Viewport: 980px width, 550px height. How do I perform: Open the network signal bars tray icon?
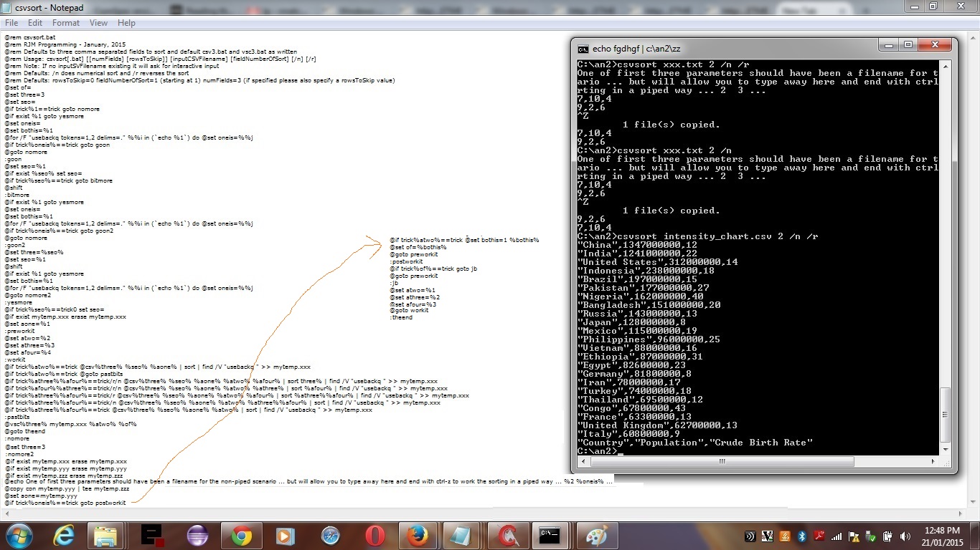click(837, 536)
